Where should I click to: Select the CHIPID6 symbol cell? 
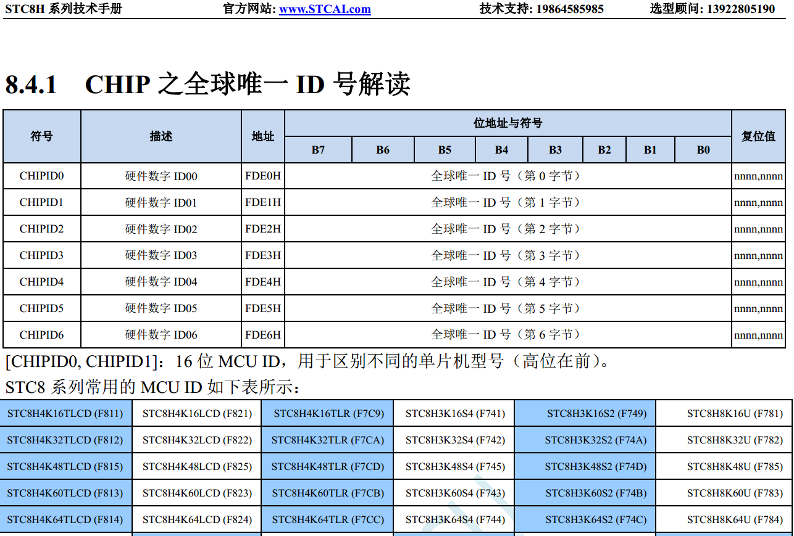tap(42, 335)
